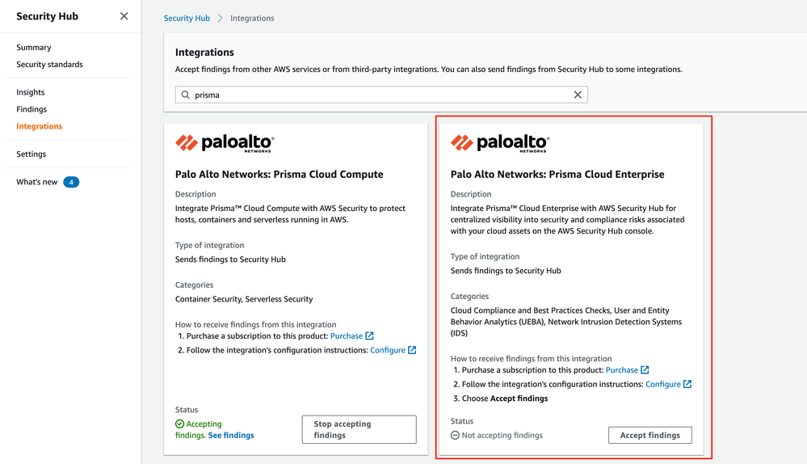Open external link icon beside Enterprise Configure
Viewport: 807px width, 464px height.
coord(687,384)
